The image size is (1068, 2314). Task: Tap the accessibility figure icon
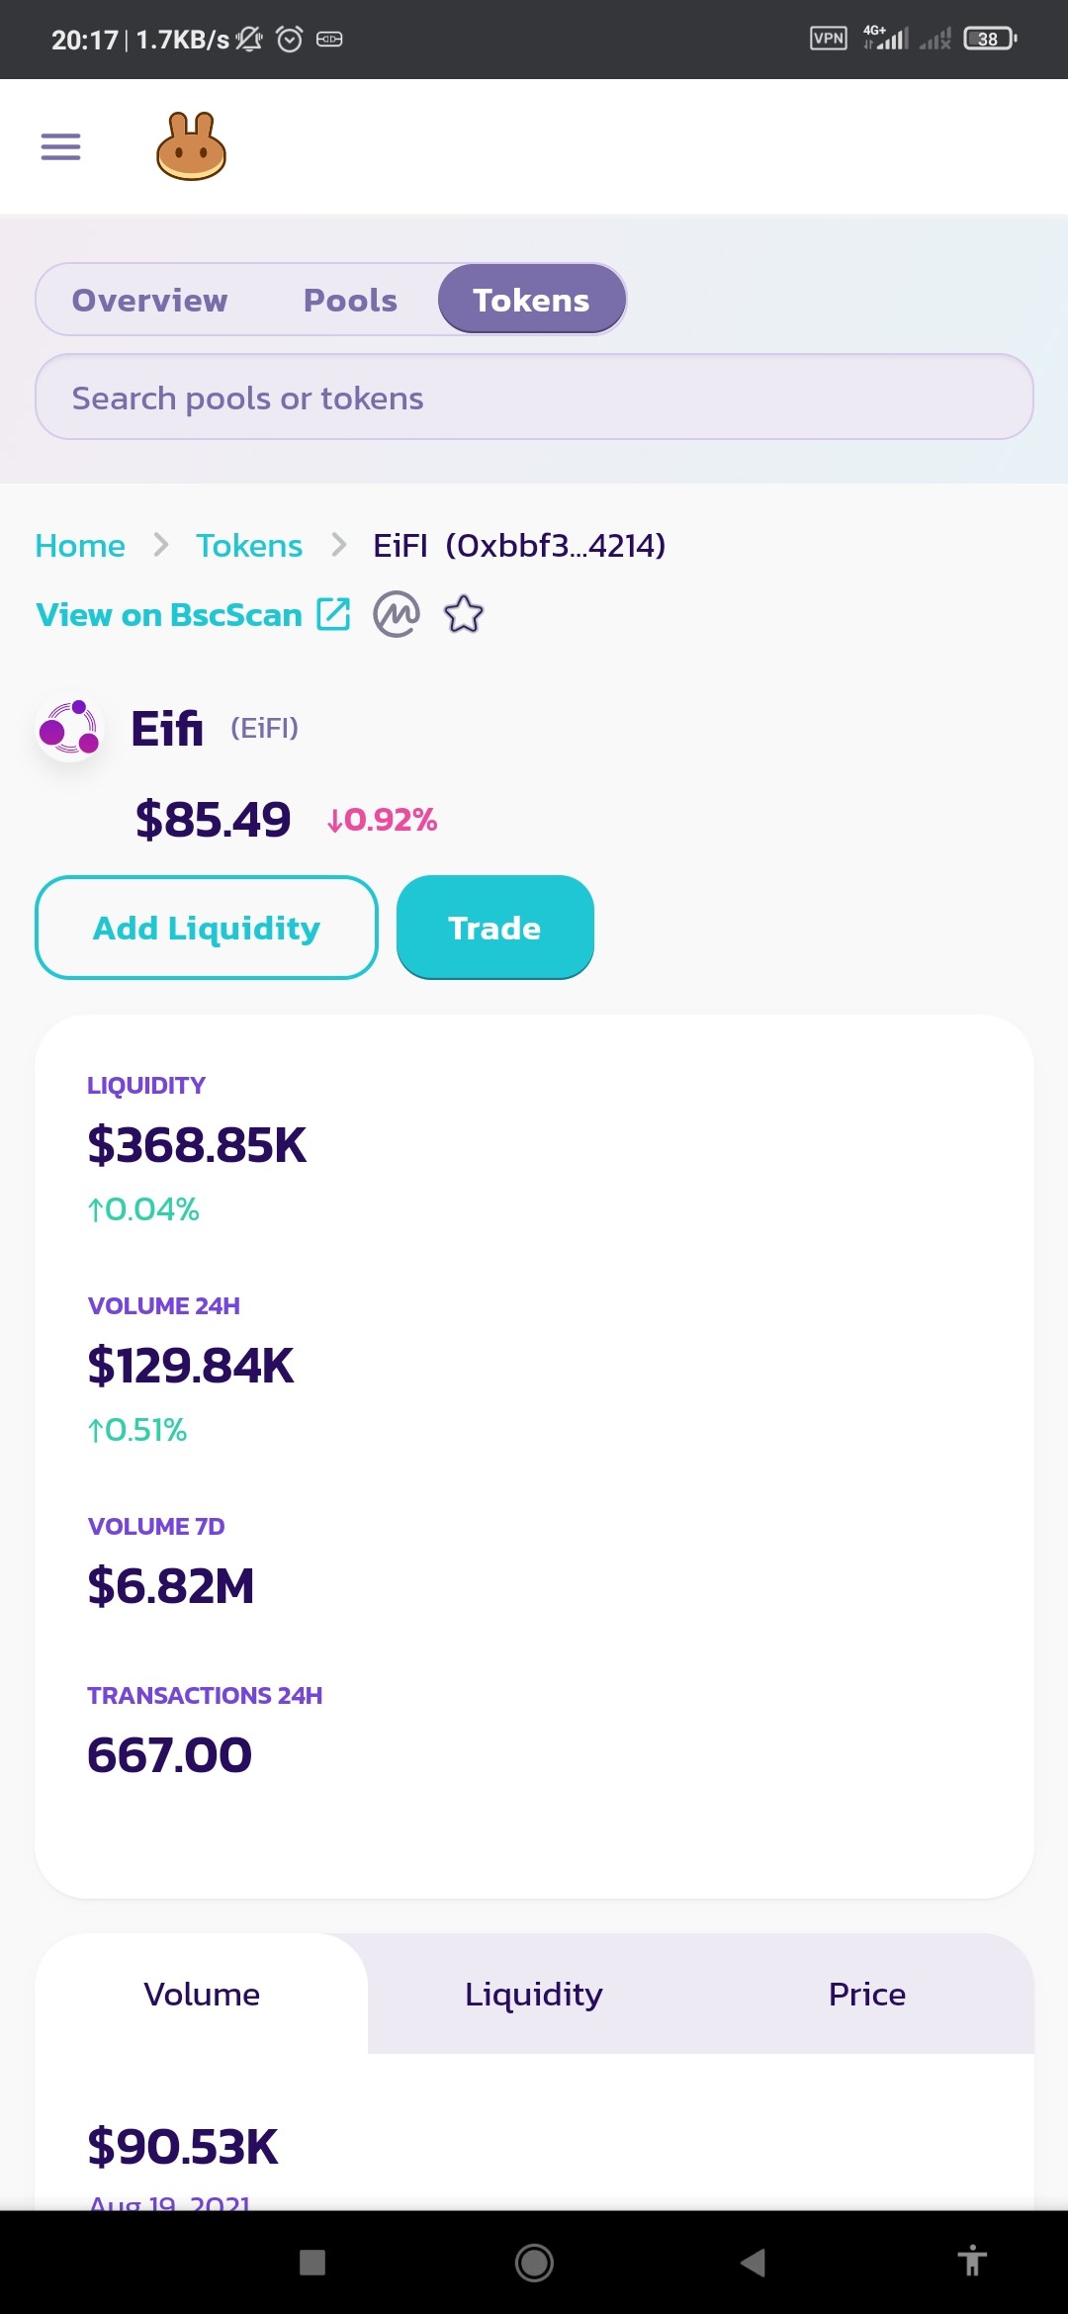(973, 2261)
